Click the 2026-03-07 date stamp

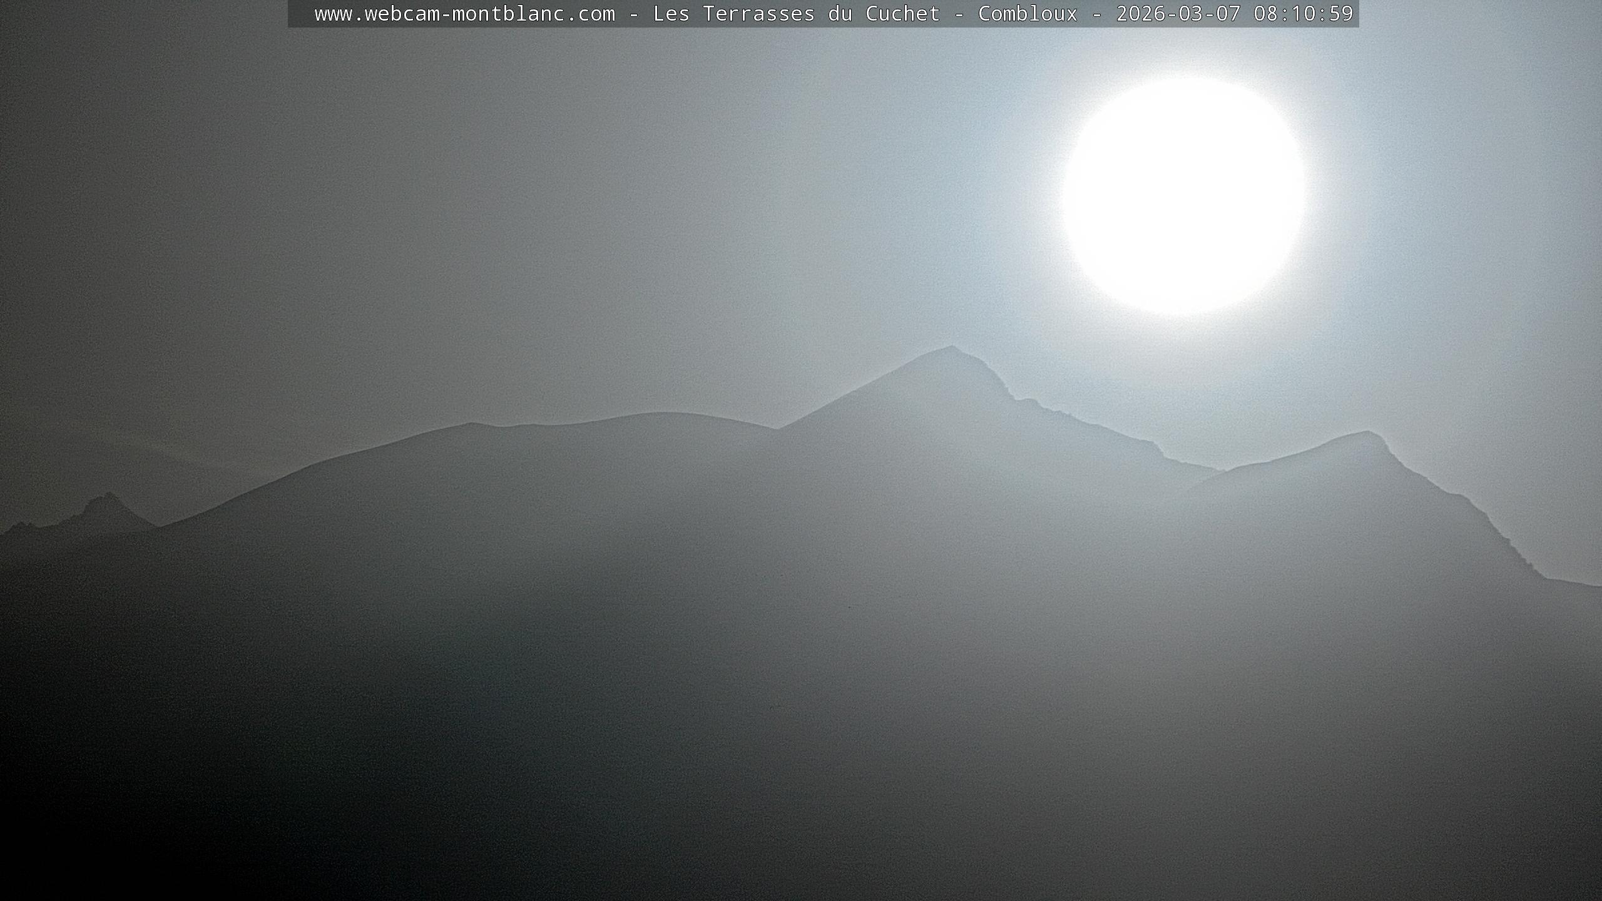[x=1178, y=14]
